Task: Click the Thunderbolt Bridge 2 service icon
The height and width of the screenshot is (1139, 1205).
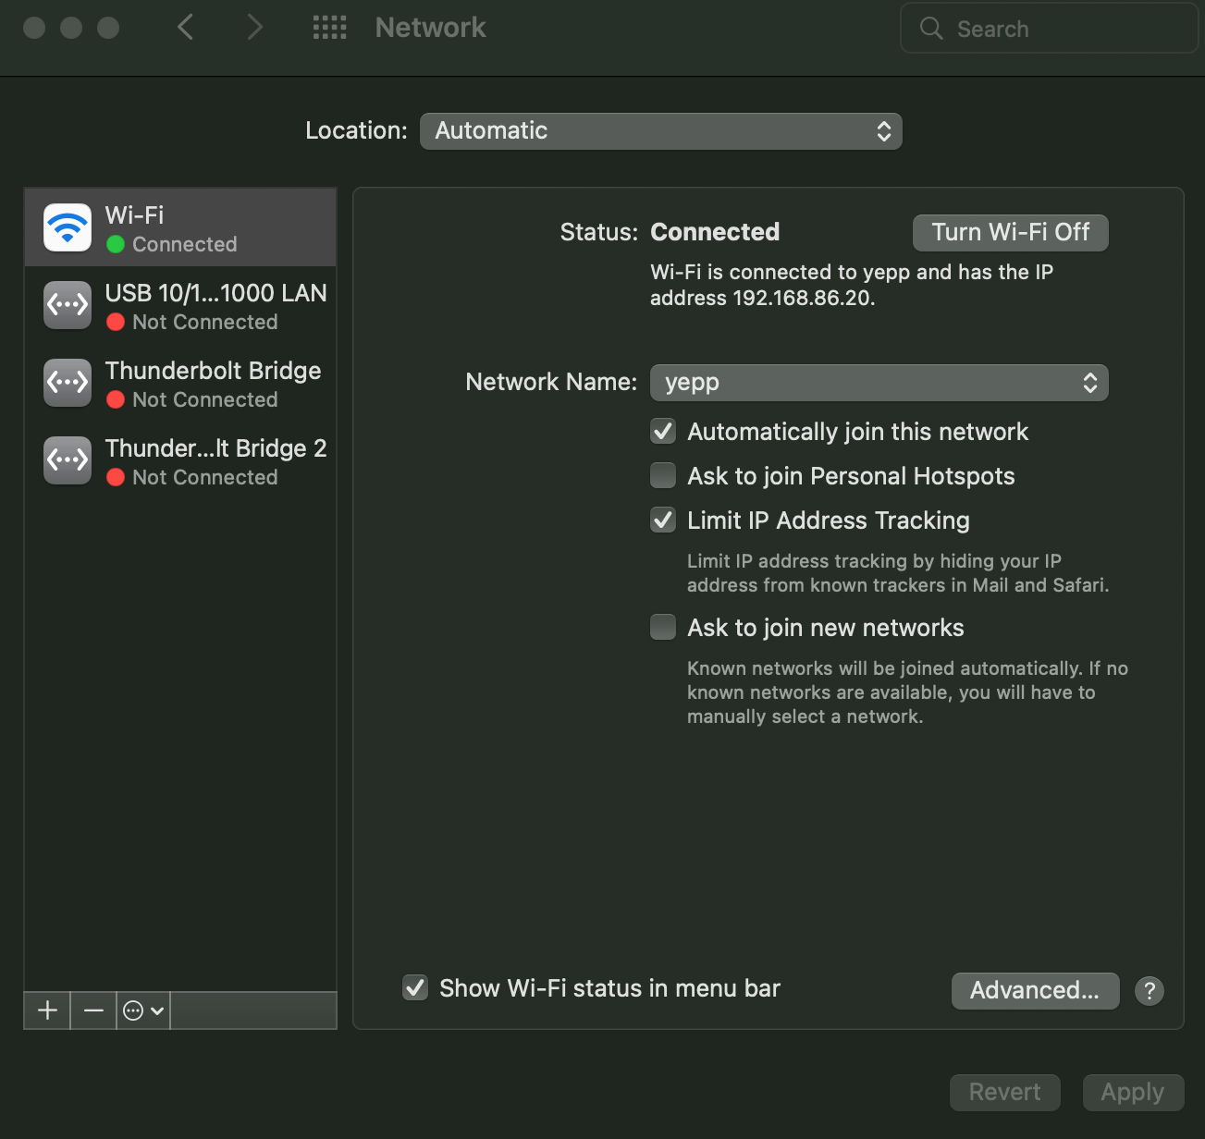Action: 68,460
